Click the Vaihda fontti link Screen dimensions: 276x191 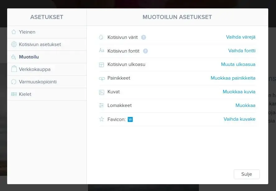242,51
